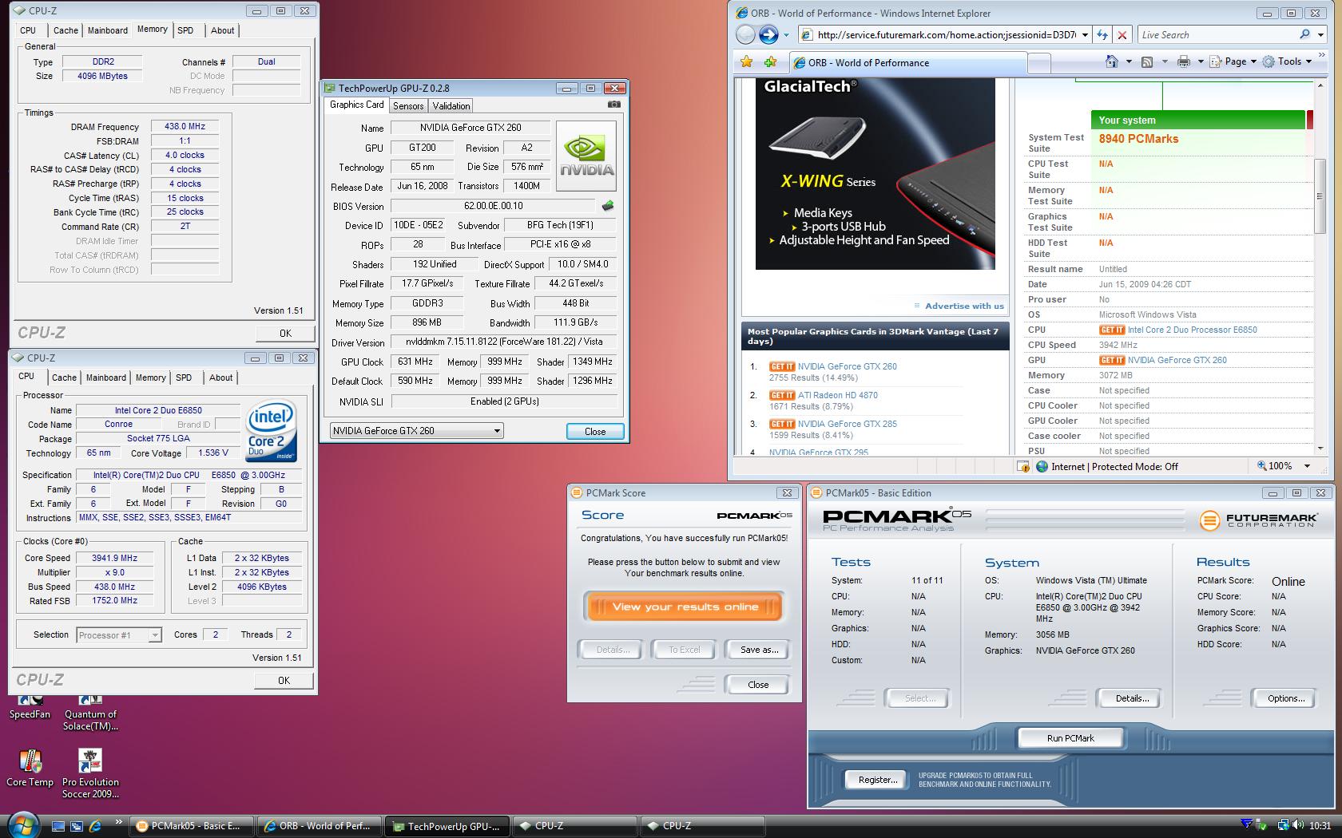
Task: Click Close in PCMark Score dialog
Action: click(x=758, y=685)
